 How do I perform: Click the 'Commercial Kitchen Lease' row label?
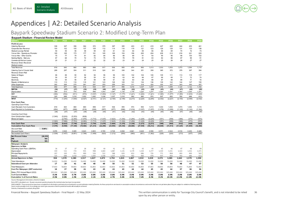pyautogui.click(x=22, y=60)
